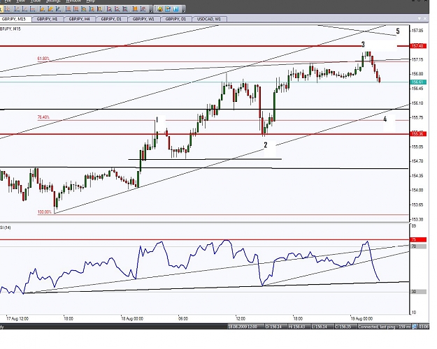This screenshot has width=437, height=349.
Task: Click the 12:00 time axis label
Action: pos(241,319)
